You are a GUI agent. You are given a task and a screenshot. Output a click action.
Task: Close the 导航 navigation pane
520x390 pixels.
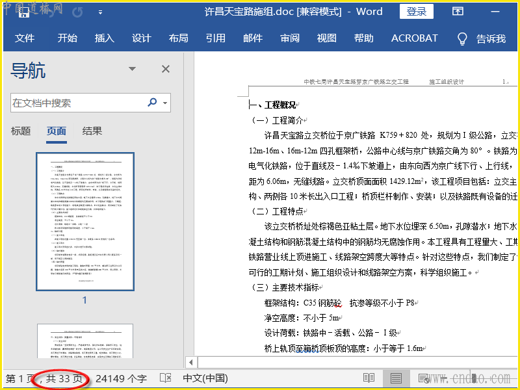coord(166,69)
